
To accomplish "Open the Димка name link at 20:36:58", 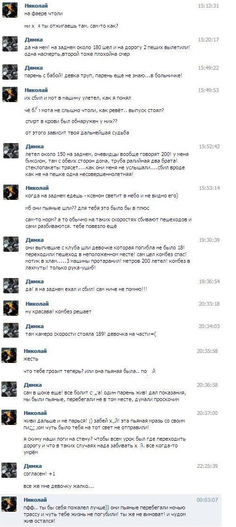I will point(32,384).
